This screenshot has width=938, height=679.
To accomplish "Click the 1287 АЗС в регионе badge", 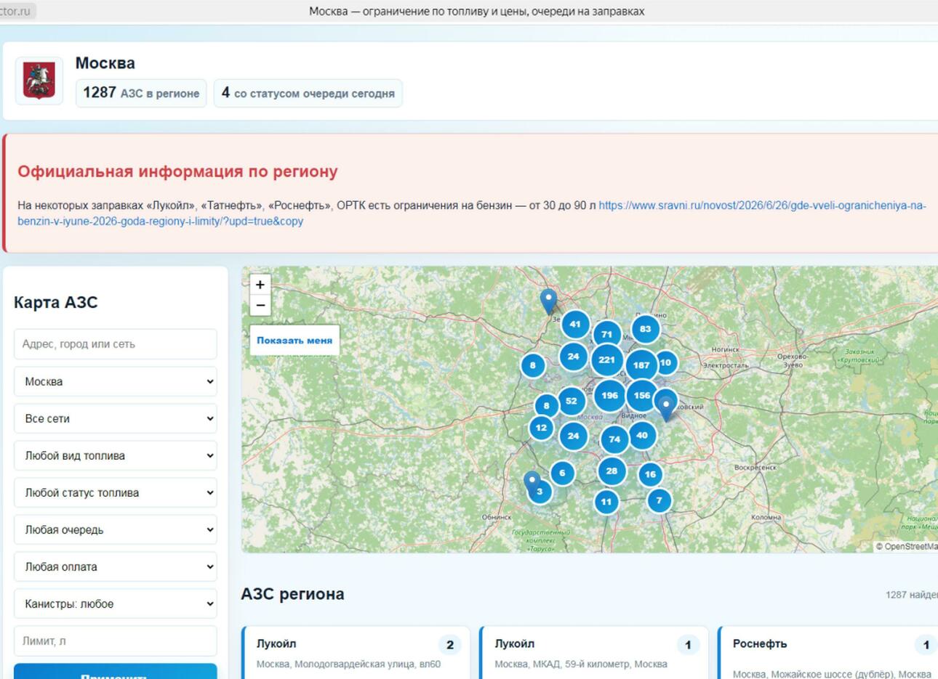I will [141, 93].
